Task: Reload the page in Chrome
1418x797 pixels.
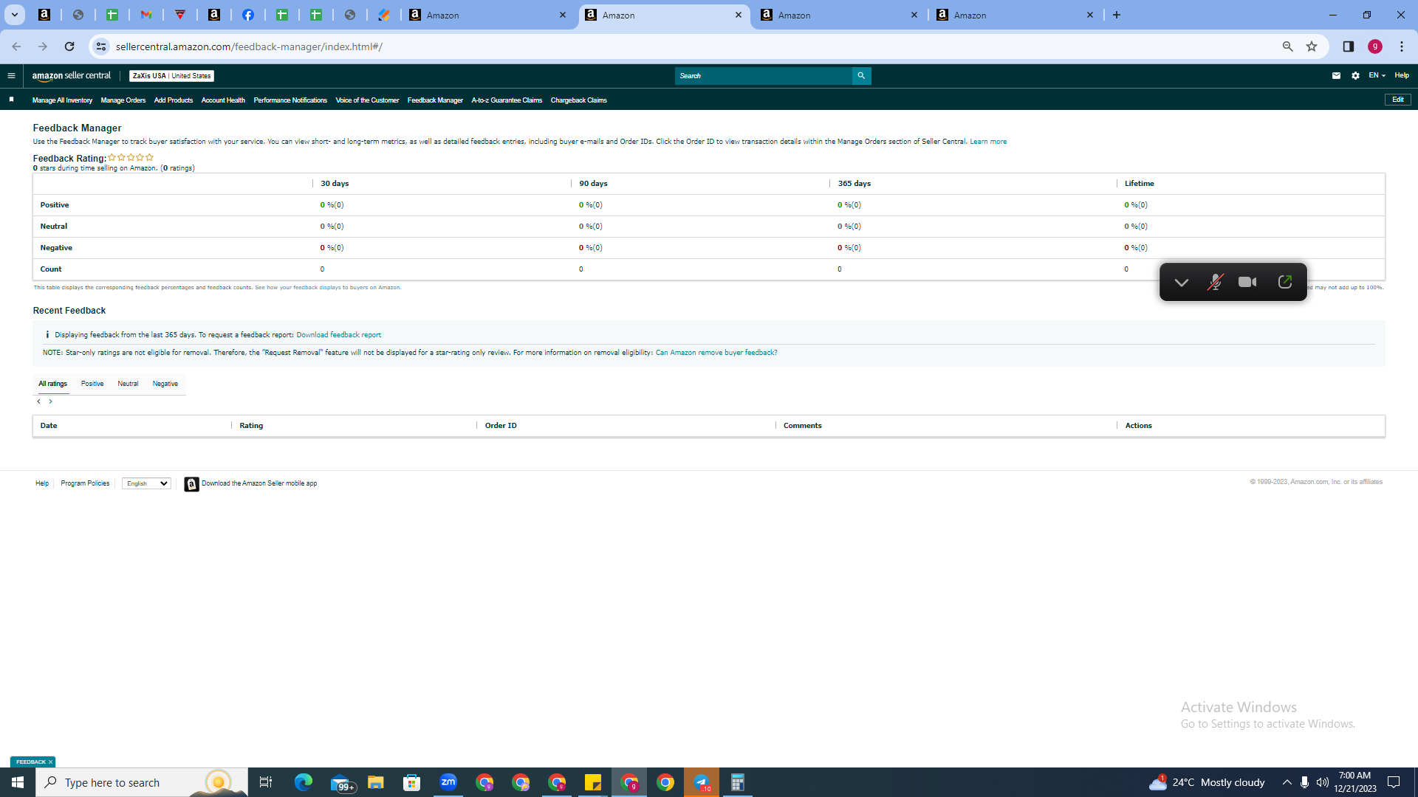Action: pyautogui.click(x=69, y=46)
